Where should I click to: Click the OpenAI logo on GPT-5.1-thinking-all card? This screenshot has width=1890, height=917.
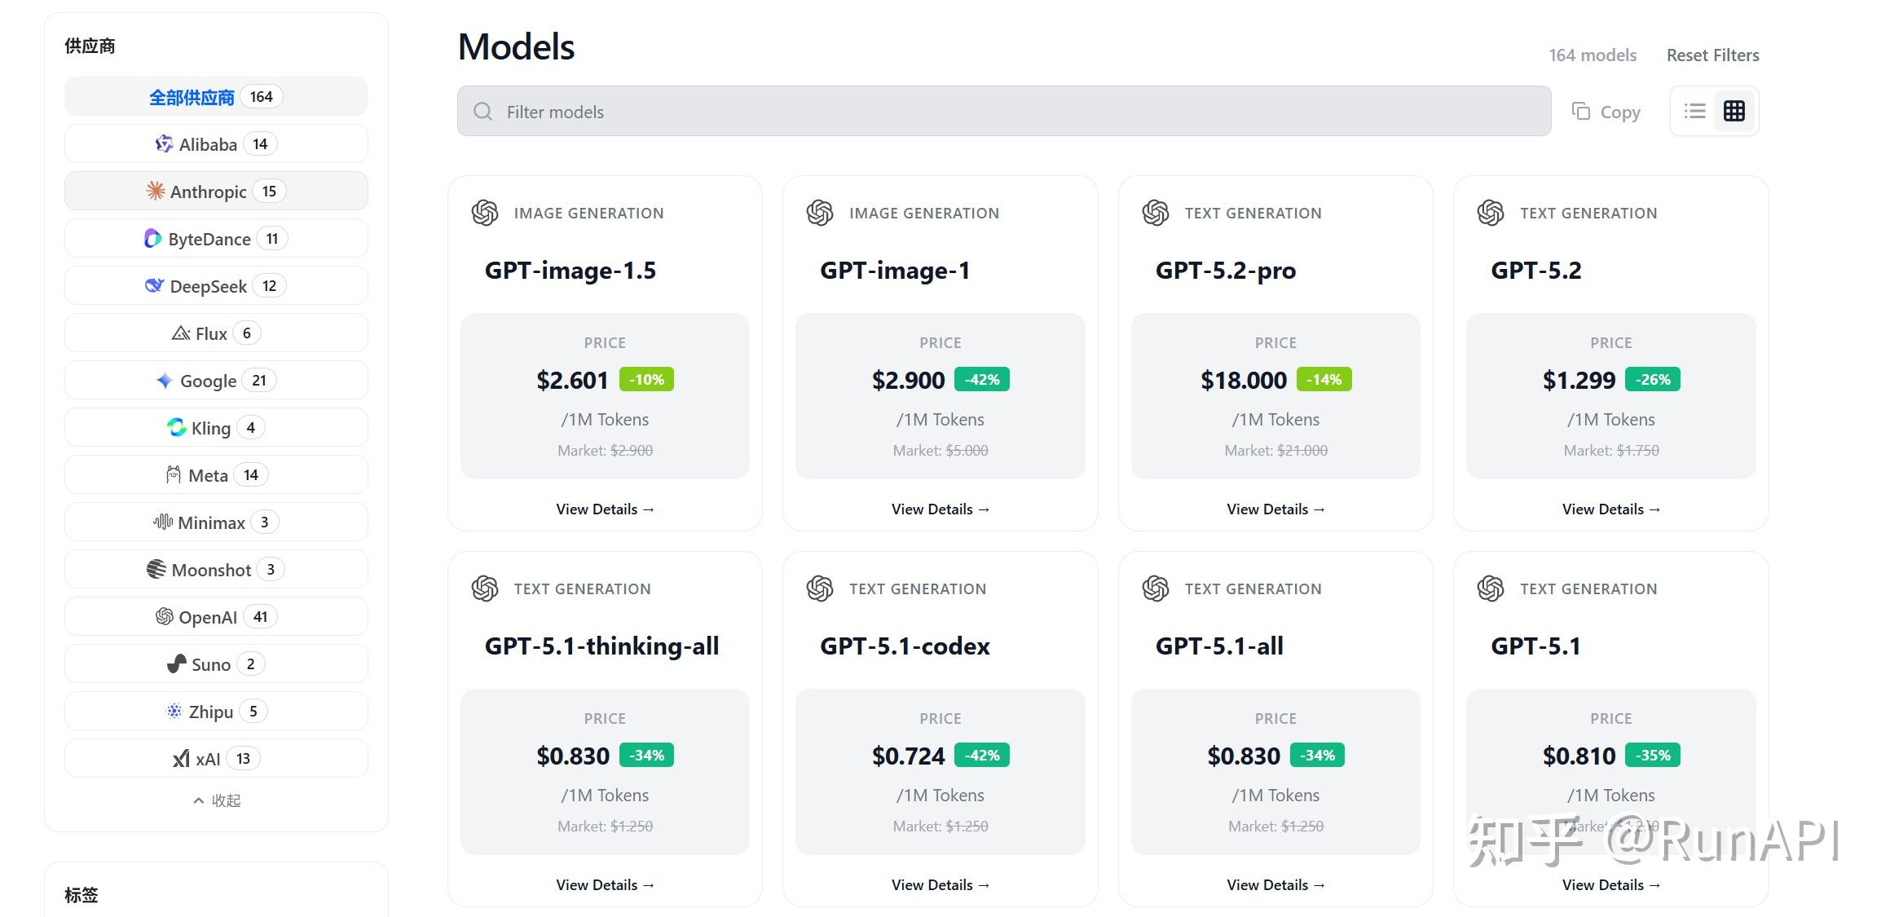tap(485, 589)
